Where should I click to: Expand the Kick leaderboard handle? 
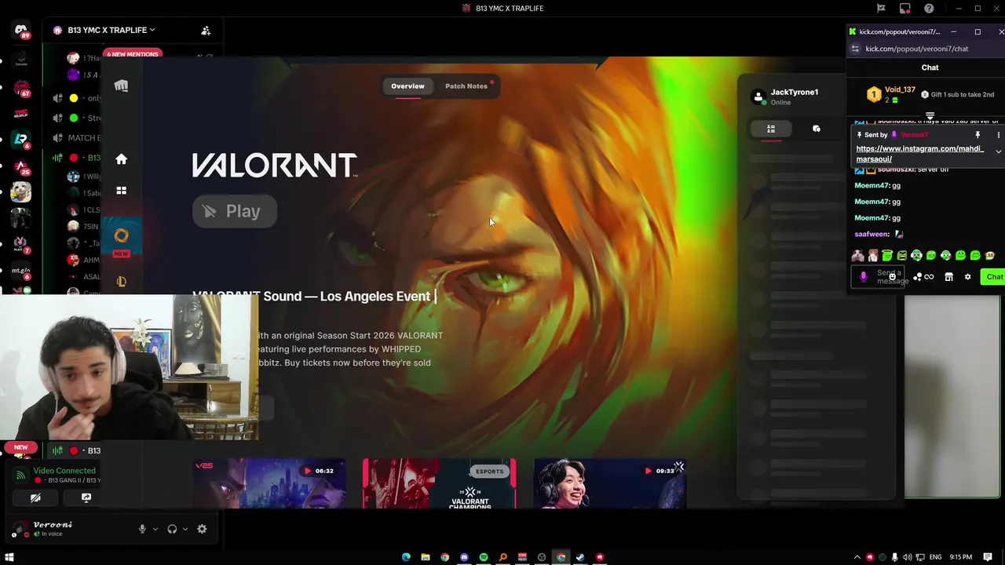click(x=930, y=116)
